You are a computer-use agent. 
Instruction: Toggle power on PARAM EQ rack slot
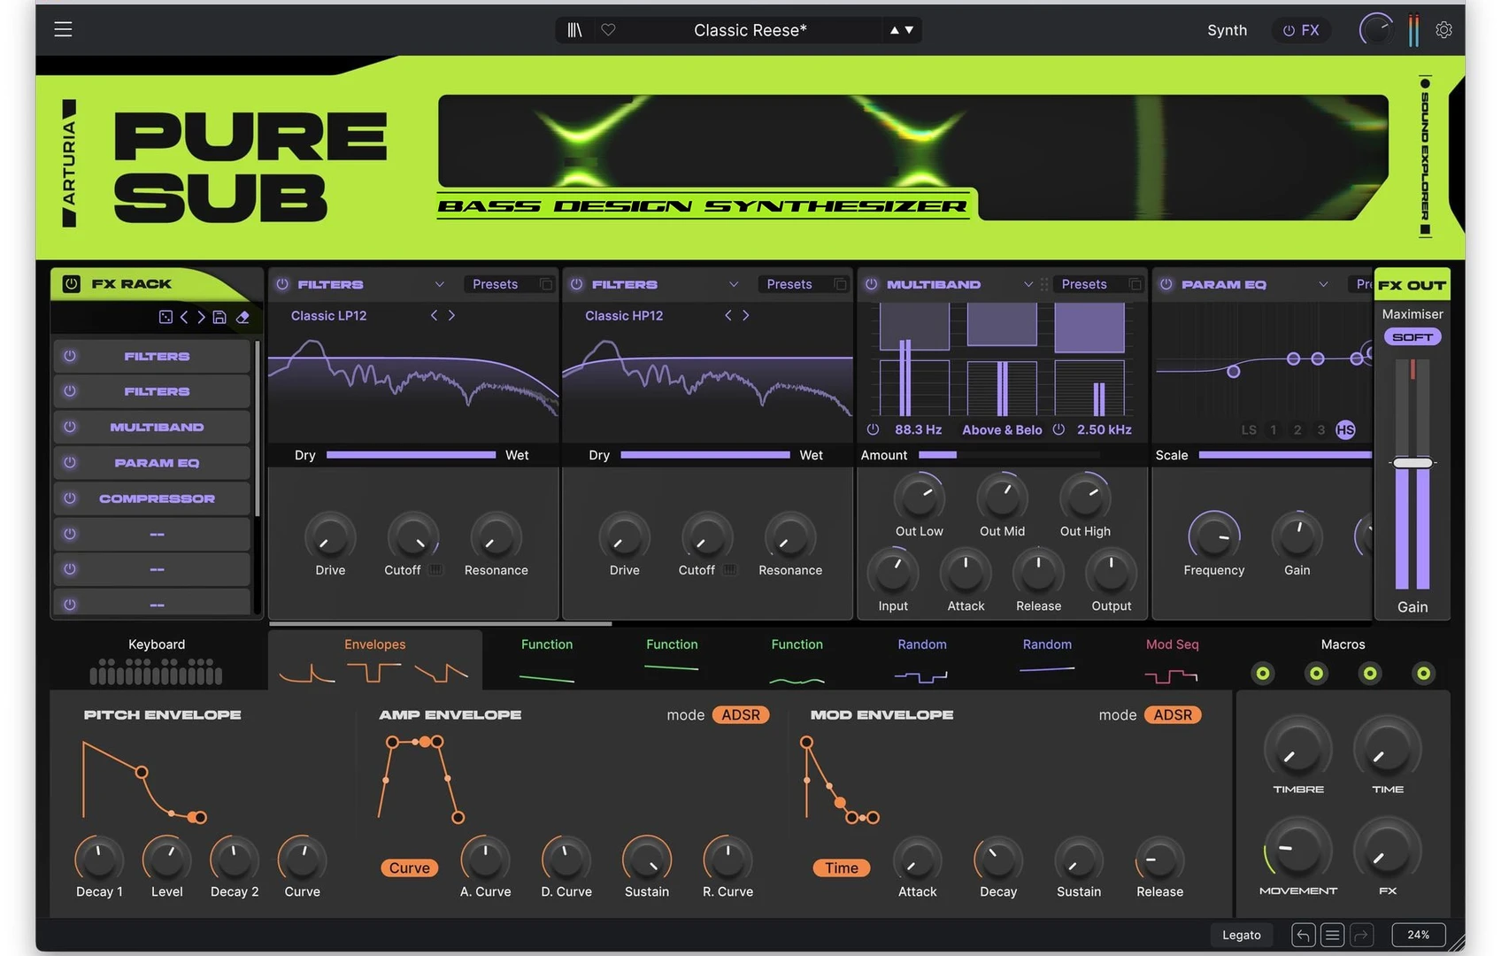click(70, 462)
